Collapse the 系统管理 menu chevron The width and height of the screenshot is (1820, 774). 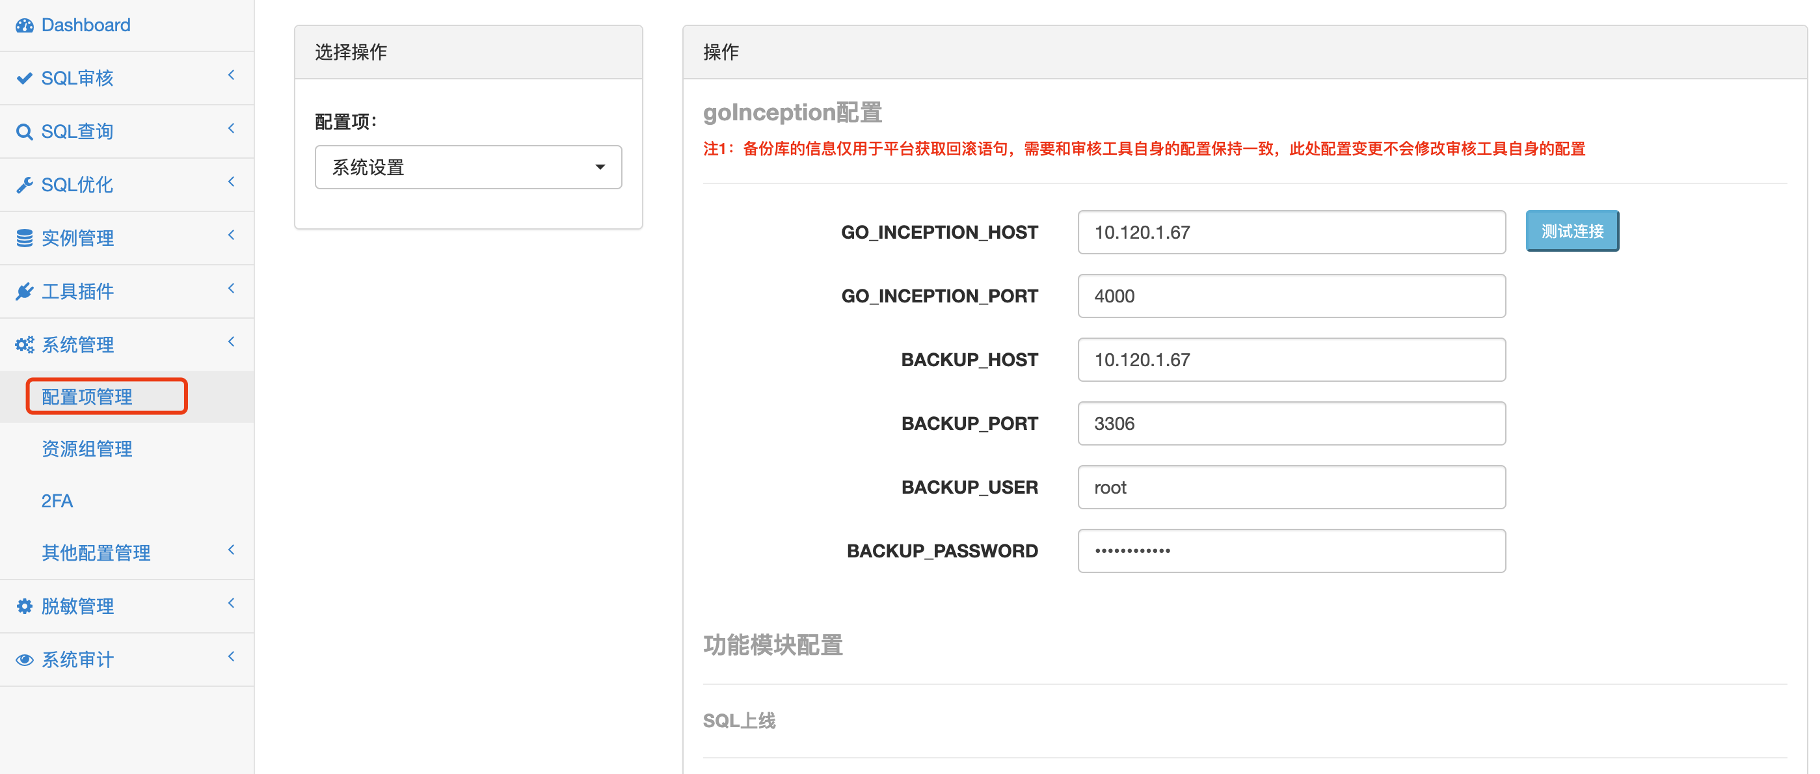coord(231,342)
